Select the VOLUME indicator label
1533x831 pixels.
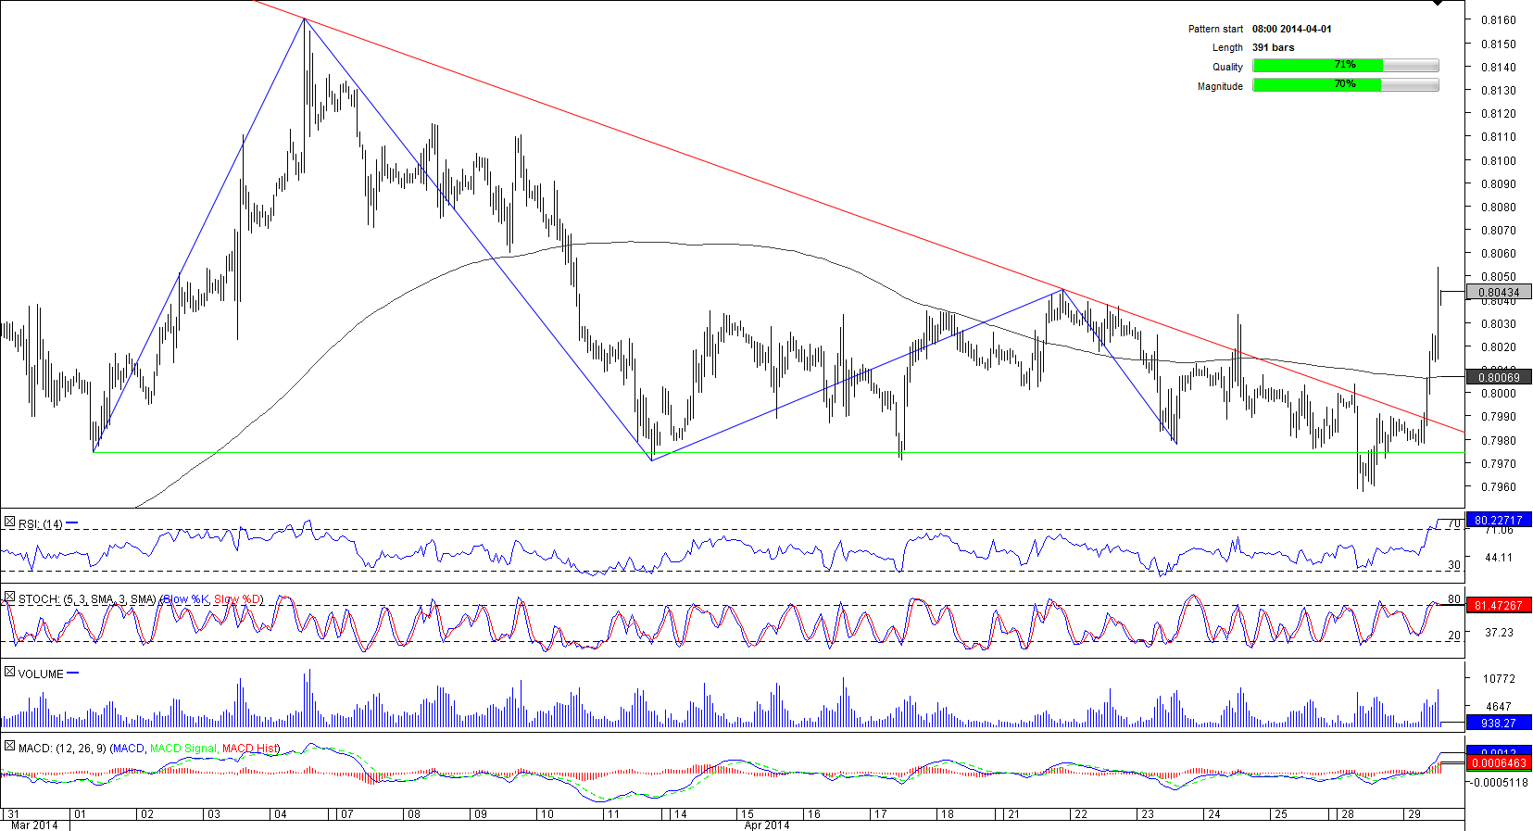coord(41,674)
